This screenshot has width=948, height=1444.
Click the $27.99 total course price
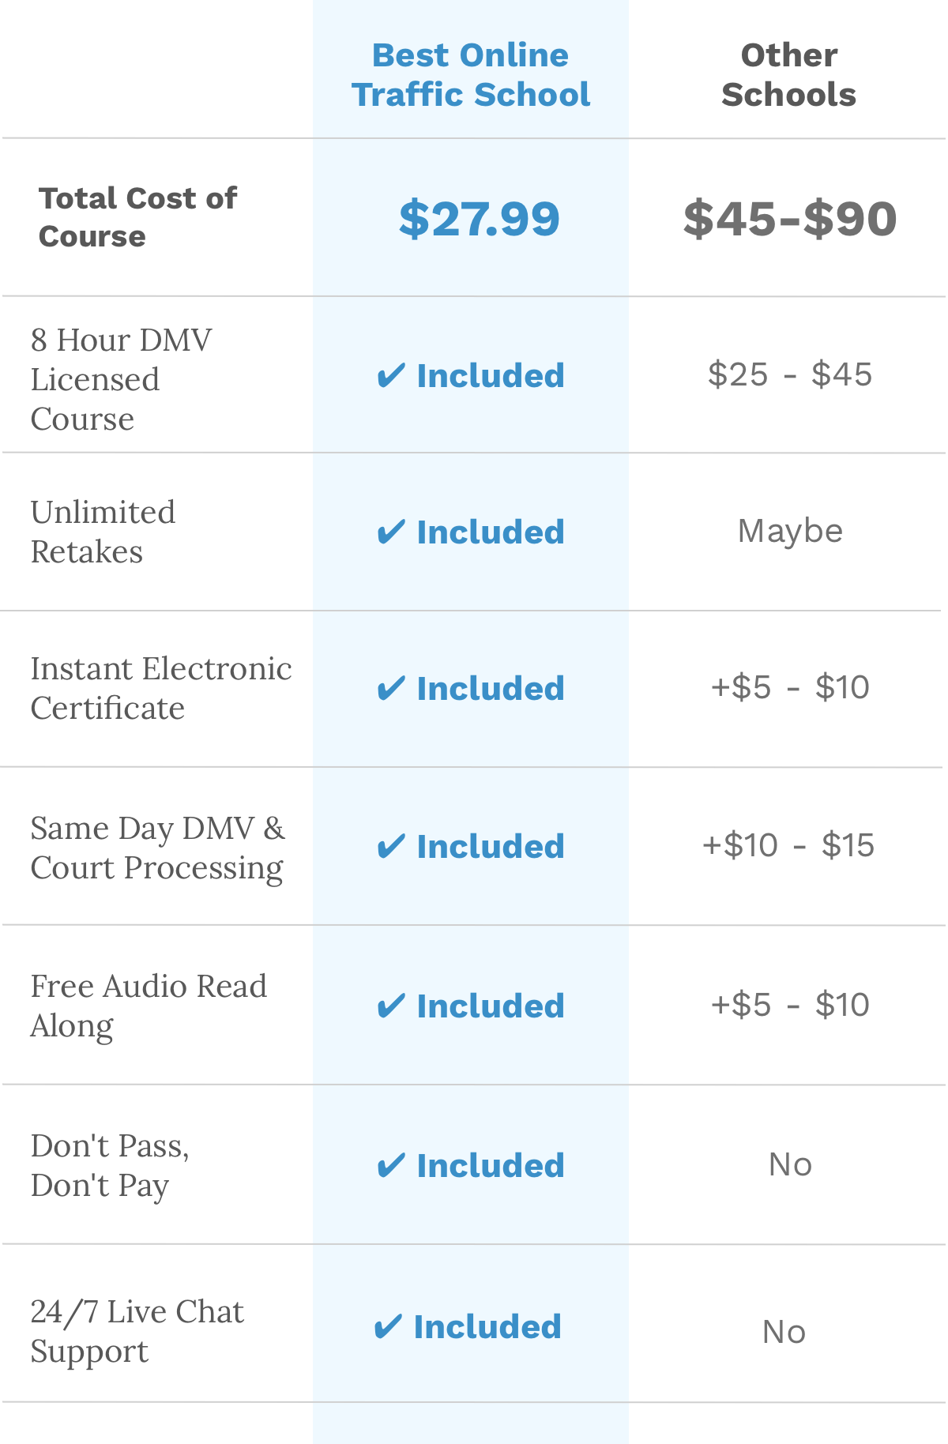(479, 219)
